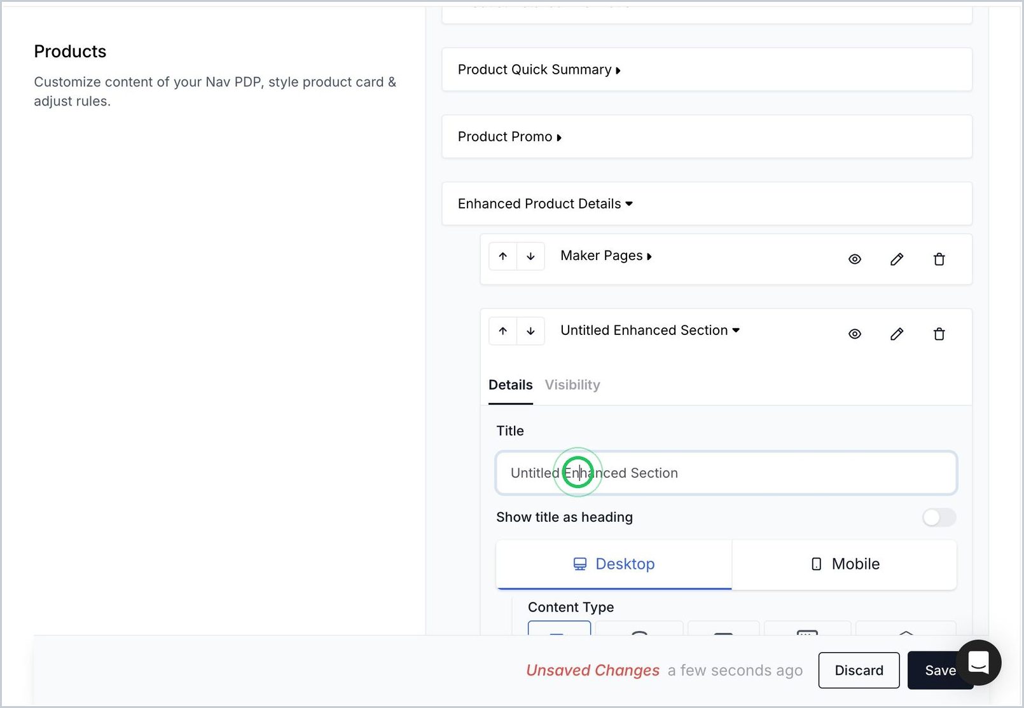Delete Untitled Enhanced Section via trash icon

(x=939, y=334)
